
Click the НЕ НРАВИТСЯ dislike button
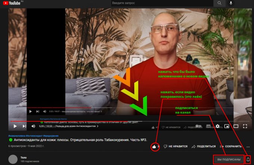pos(175,146)
